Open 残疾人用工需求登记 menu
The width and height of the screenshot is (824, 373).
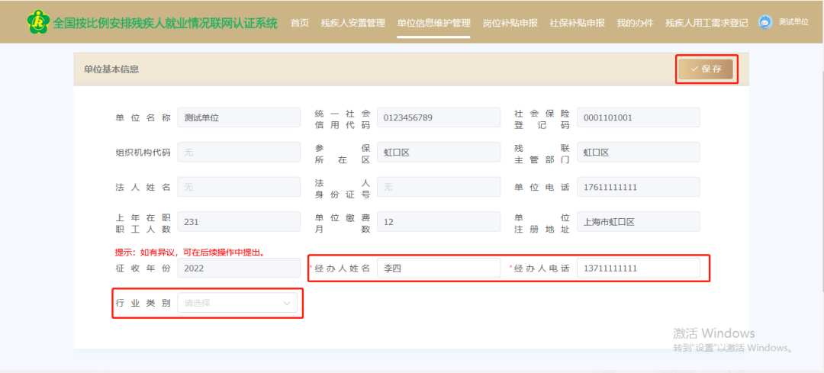click(x=707, y=23)
